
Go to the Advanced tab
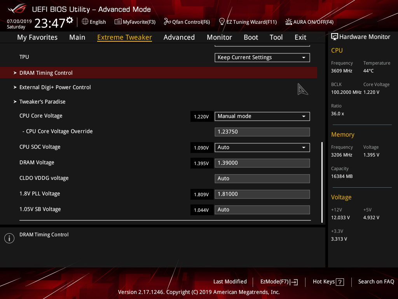(x=179, y=37)
